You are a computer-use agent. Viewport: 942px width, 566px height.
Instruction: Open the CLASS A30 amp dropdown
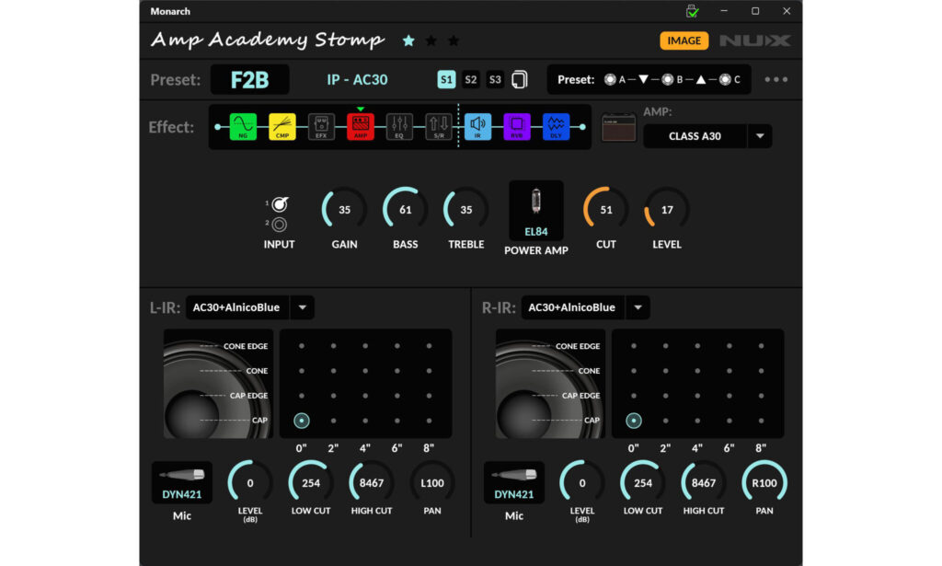pyautogui.click(x=761, y=135)
